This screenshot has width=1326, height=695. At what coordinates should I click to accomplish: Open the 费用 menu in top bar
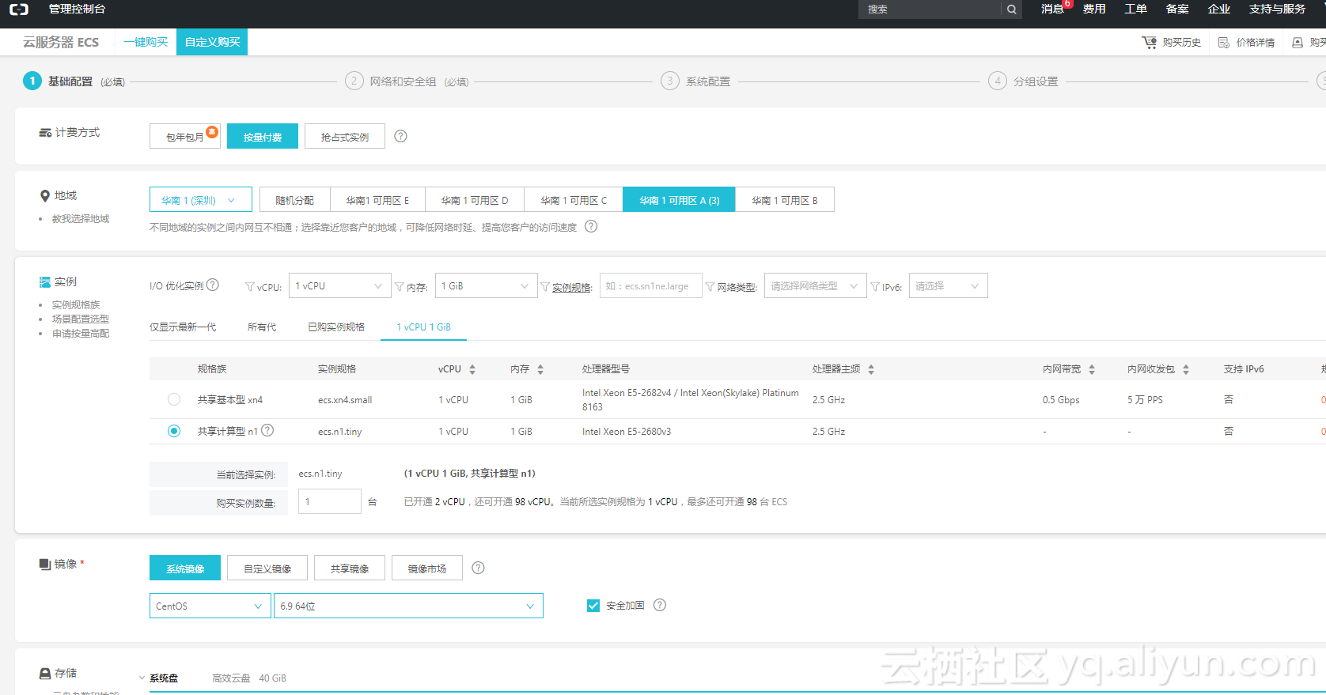pos(1094,9)
